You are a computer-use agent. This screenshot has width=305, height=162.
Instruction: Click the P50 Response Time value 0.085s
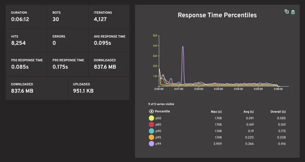click(x=20, y=67)
